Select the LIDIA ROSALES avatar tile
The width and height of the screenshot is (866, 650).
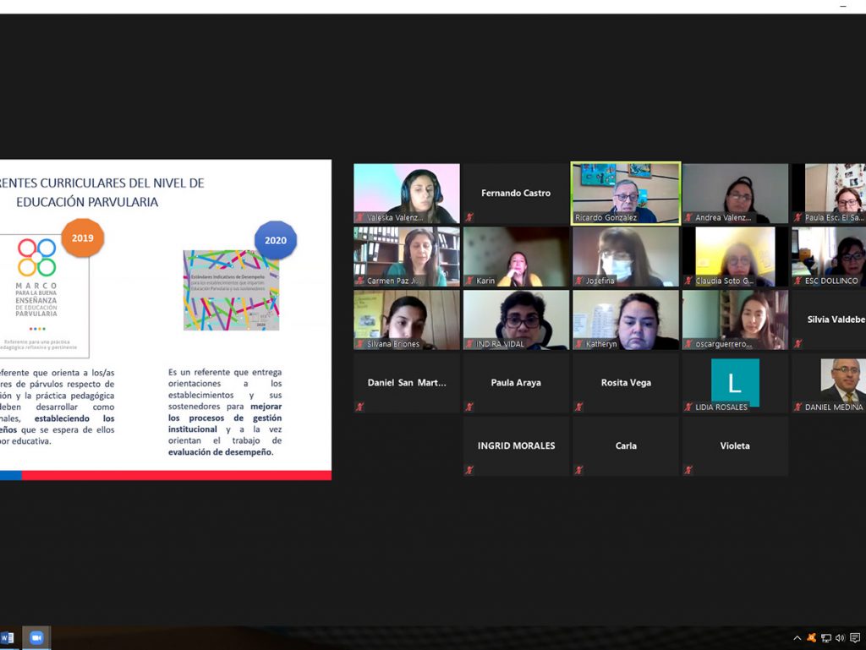[735, 383]
